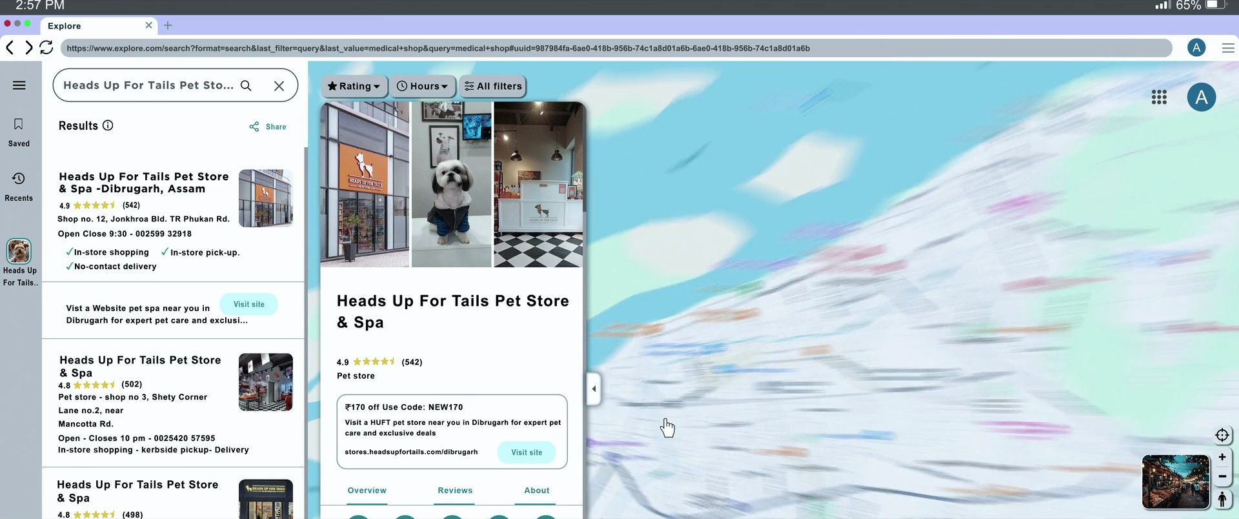The width and height of the screenshot is (1239, 519).
Task: Center map on my location
Action: click(x=1222, y=435)
